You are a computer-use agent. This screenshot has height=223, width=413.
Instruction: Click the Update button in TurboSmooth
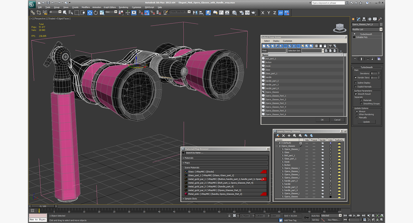click(366, 122)
